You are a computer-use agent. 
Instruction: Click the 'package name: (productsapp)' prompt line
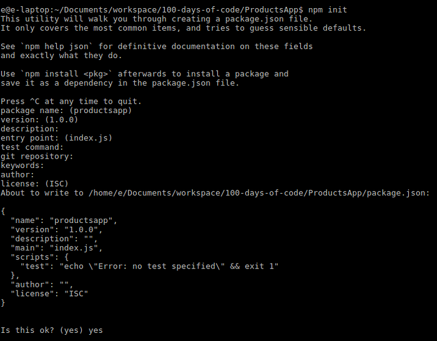coord(66,111)
